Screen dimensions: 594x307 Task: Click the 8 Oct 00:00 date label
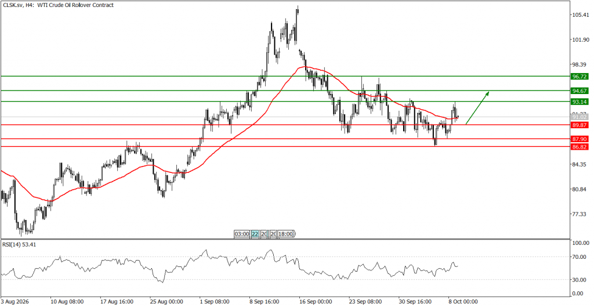(463, 302)
